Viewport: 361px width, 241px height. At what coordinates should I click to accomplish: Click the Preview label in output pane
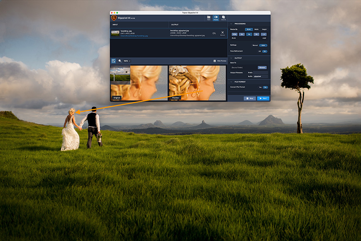click(175, 98)
